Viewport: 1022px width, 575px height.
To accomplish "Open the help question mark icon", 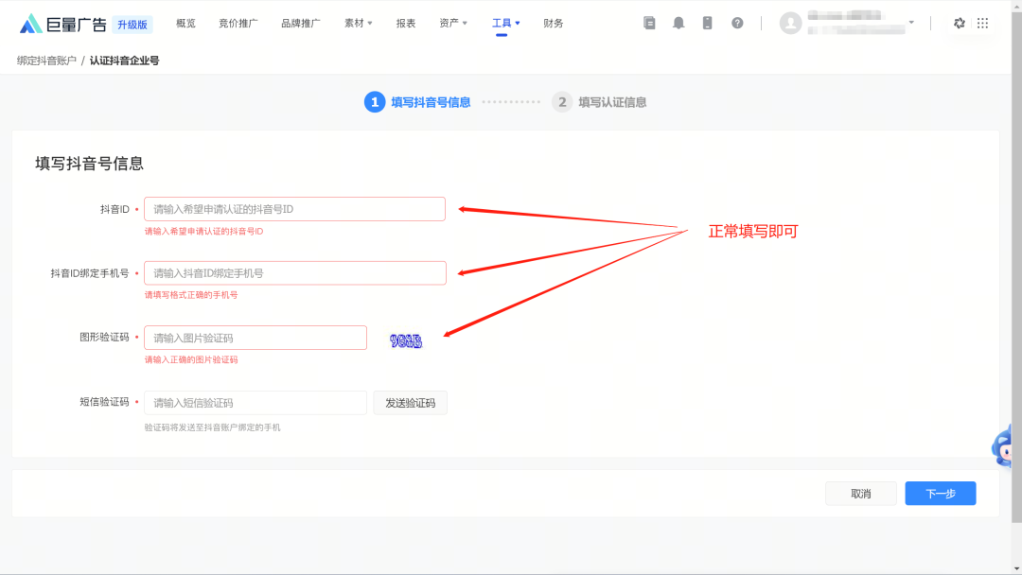I will (x=737, y=23).
